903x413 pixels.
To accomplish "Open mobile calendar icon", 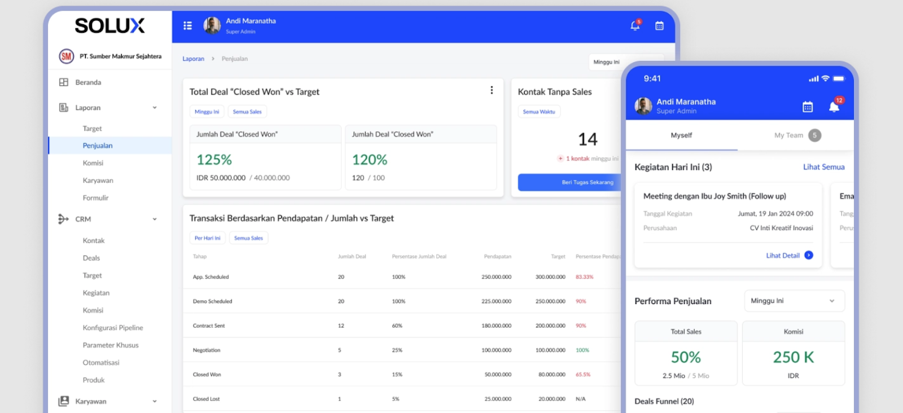I will point(808,107).
